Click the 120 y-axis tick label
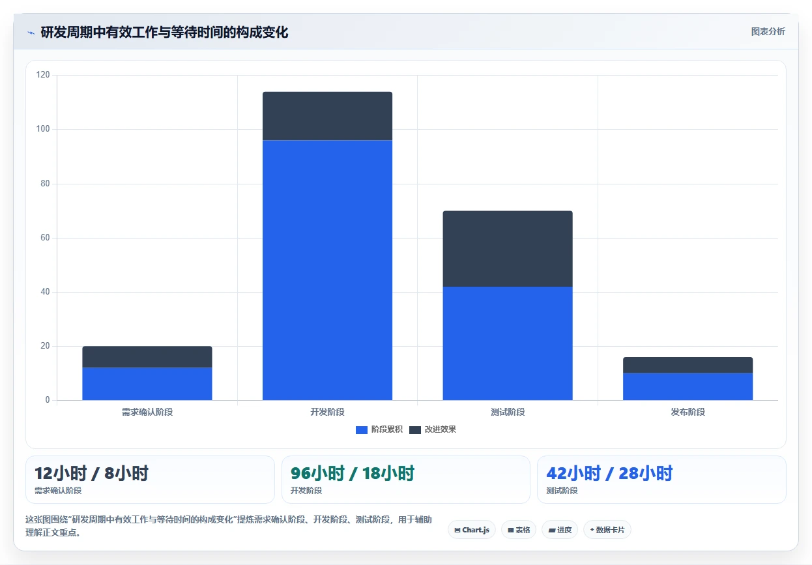This screenshot has height=565, width=812. tap(43, 75)
